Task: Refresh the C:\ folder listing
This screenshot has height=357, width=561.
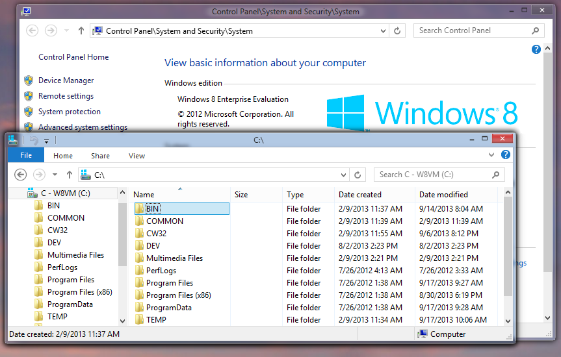Action: point(358,175)
